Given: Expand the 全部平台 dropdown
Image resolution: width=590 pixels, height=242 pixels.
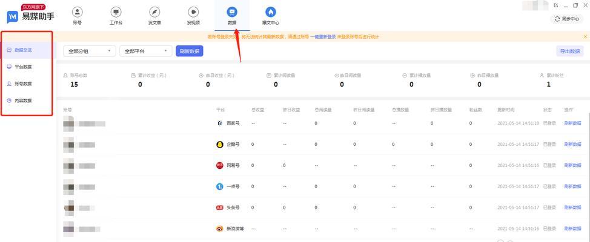Looking at the screenshot, I should (146, 51).
